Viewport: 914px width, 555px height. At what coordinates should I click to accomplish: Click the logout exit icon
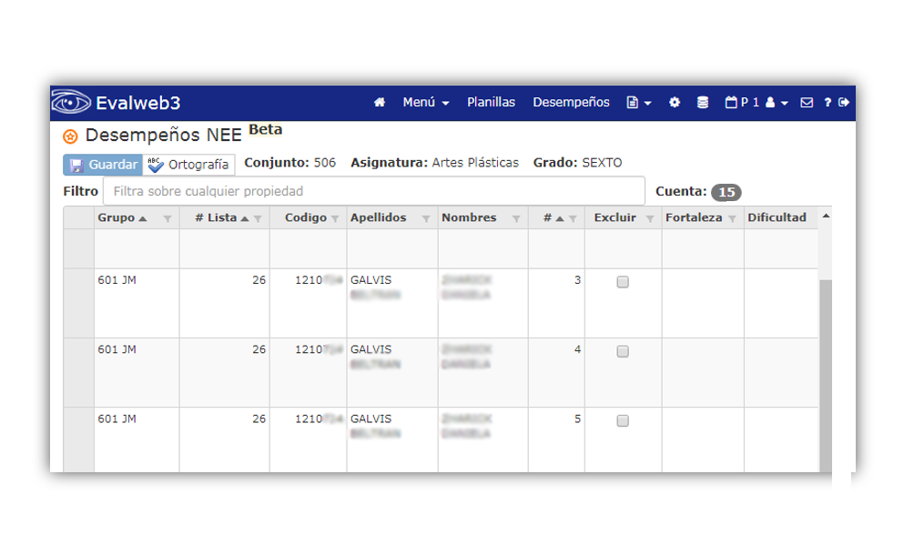[844, 103]
